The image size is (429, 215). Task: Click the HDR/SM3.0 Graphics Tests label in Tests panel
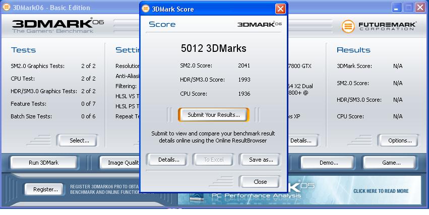(x=44, y=91)
